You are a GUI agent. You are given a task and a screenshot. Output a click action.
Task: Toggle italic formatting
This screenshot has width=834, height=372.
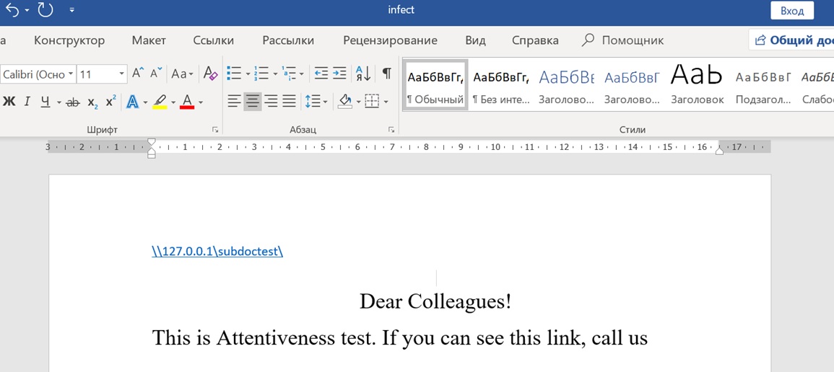27,102
